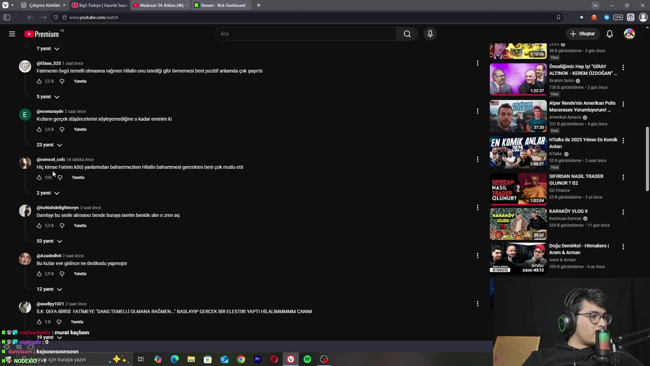Image resolution: width=650 pixels, height=366 pixels.
Task: Dislike the comment by @ecenuraydn
Action: pyautogui.click(x=62, y=130)
